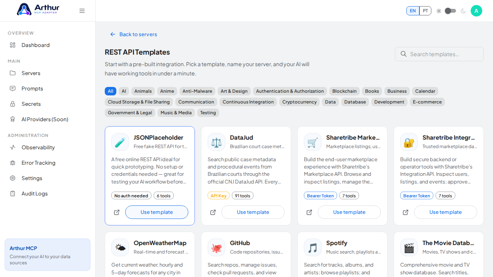Use the Sharetribe Integration template
The height and width of the screenshot is (277, 493).
[x=446, y=212]
